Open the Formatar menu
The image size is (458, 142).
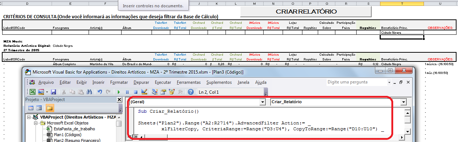(x=119, y=82)
